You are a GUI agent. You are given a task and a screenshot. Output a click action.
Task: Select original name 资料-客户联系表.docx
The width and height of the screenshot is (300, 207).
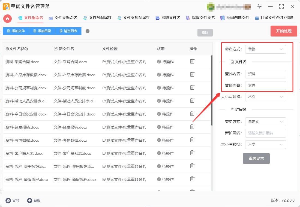pyautogui.click(x=24, y=154)
